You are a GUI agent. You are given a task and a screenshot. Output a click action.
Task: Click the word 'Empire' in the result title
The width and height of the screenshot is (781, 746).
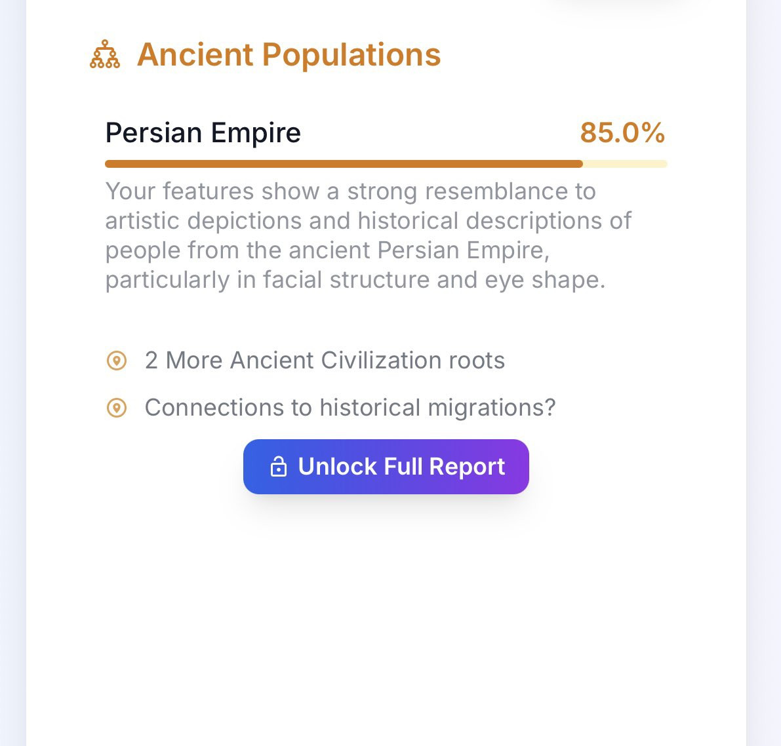point(256,133)
